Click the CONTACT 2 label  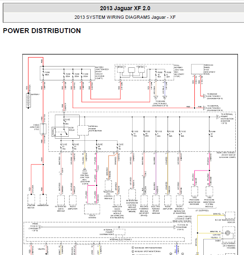pos(120,67)
